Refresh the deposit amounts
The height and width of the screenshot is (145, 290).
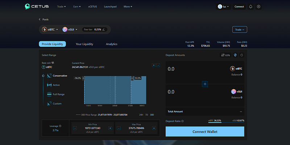pyautogui.click(x=241, y=55)
